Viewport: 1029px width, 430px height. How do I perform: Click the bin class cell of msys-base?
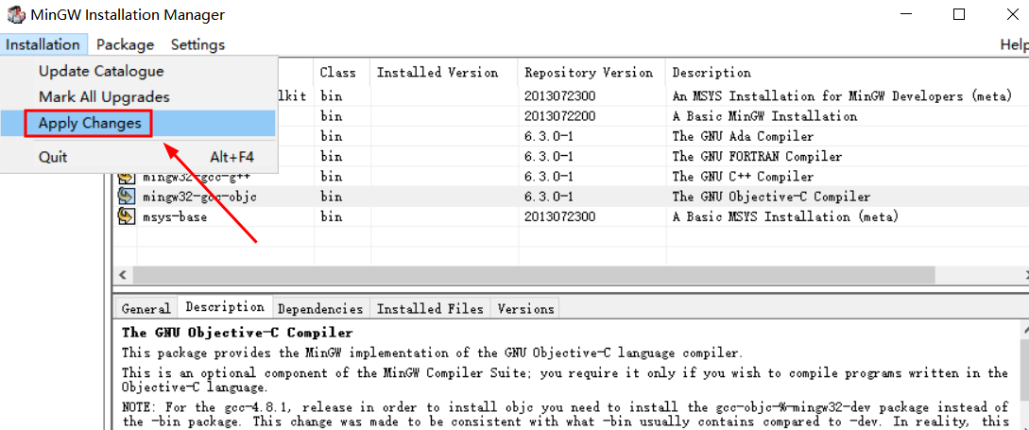pos(332,216)
